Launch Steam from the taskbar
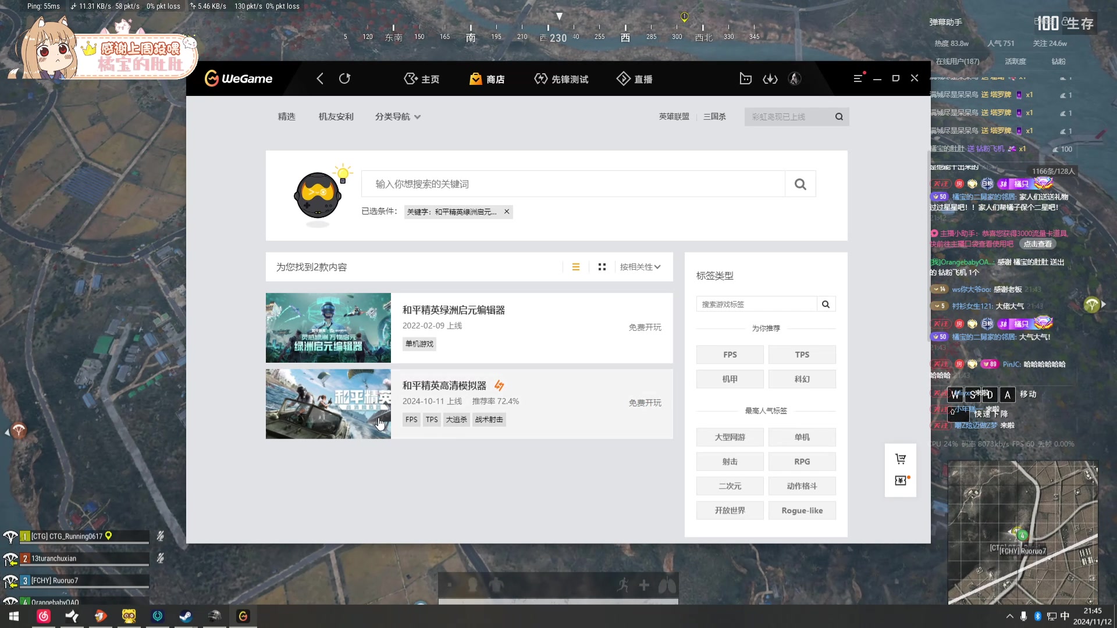 tap(186, 616)
